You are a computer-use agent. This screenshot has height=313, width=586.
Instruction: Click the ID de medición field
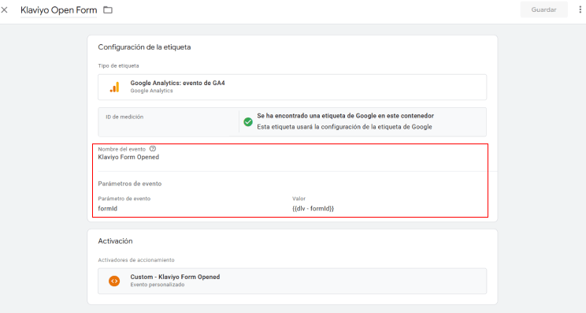coord(169,122)
